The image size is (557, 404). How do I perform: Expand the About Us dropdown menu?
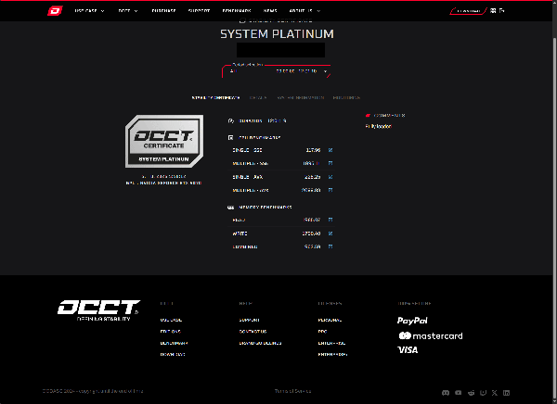click(x=304, y=11)
